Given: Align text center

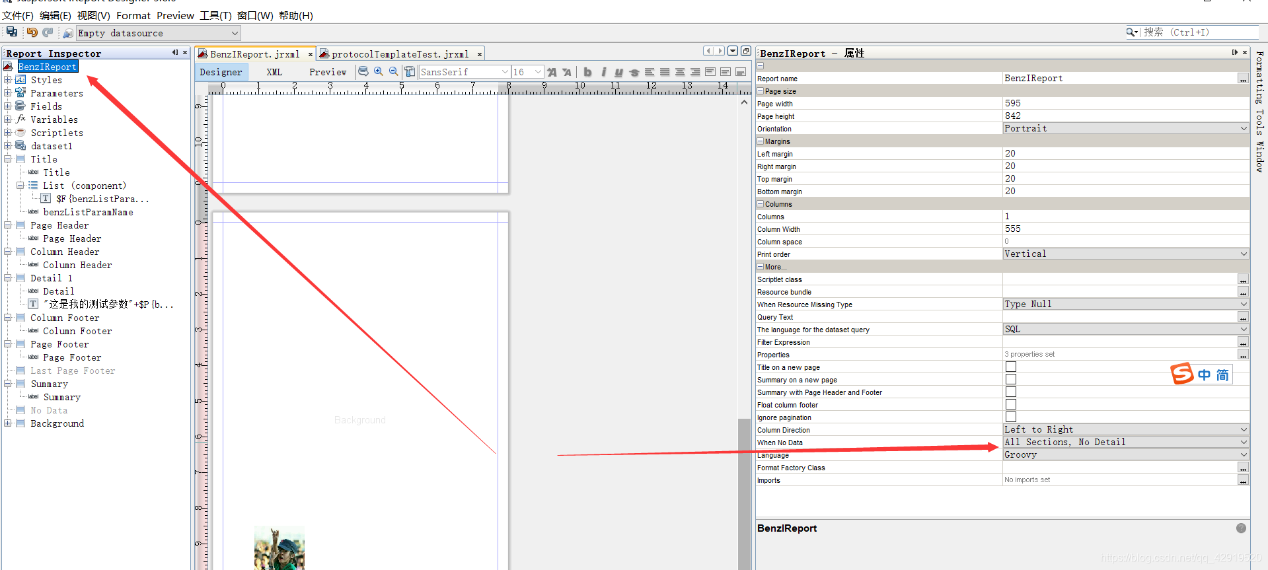Looking at the screenshot, I should pos(680,72).
